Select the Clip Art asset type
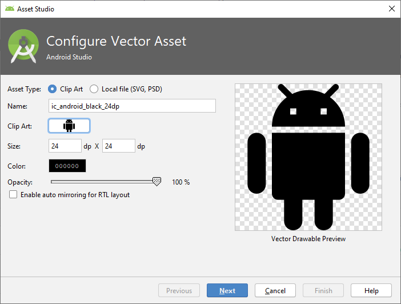 pos(53,89)
